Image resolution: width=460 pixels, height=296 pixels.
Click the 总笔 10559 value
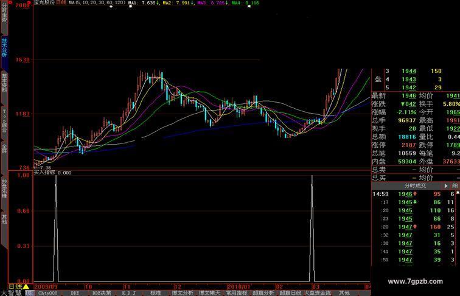(x=407, y=153)
